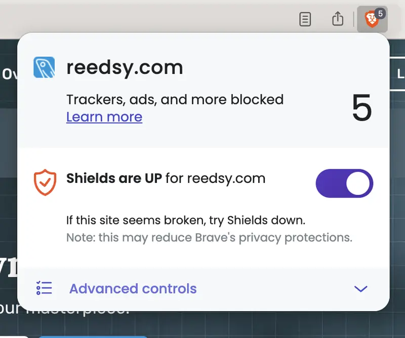The width and height of the screenshot is (405, 338).
Task: Open the reader mode page icon
Action: point(305,20)
